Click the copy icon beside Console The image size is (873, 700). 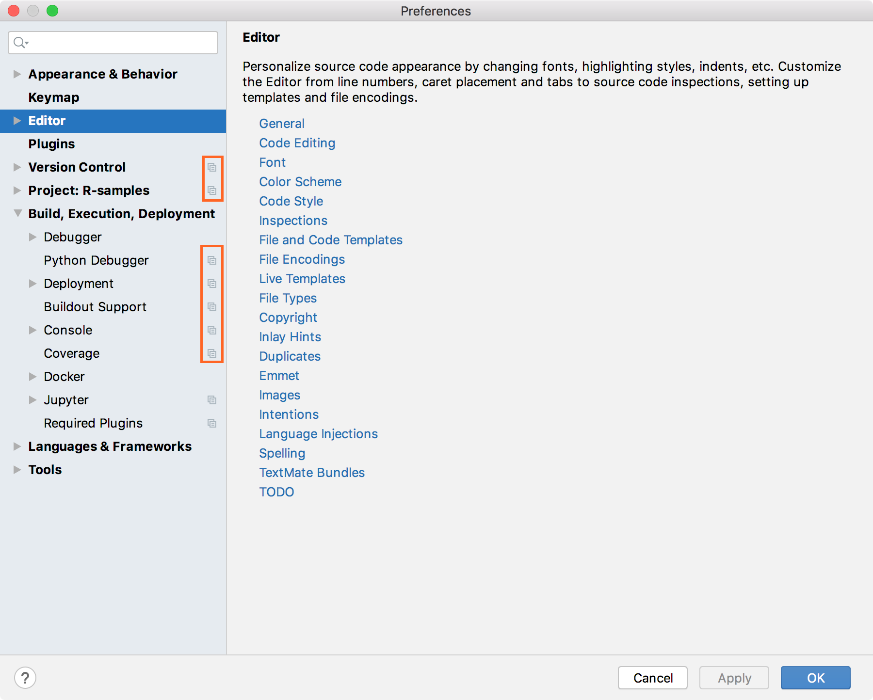(212, 330)
